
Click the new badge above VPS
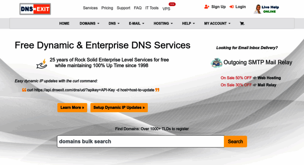coord(172,4)
